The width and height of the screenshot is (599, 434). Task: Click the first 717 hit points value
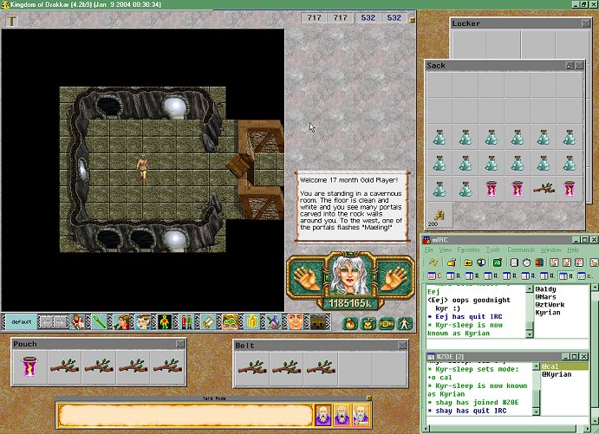314,17
